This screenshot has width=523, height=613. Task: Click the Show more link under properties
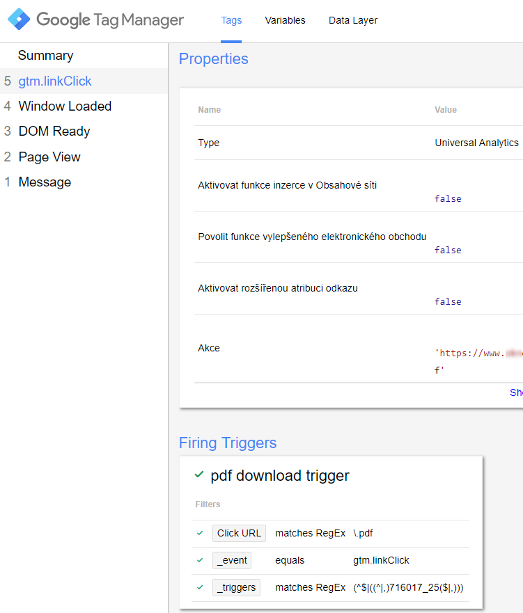tap(516, 392)
